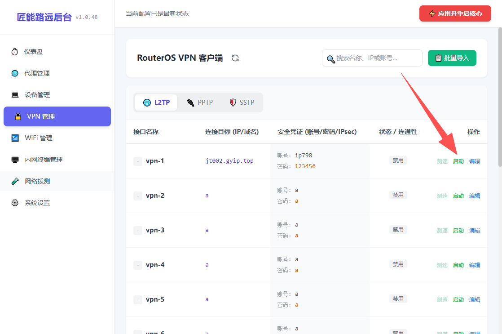Click the VPN 管理 lock icon

coord(18,116)
